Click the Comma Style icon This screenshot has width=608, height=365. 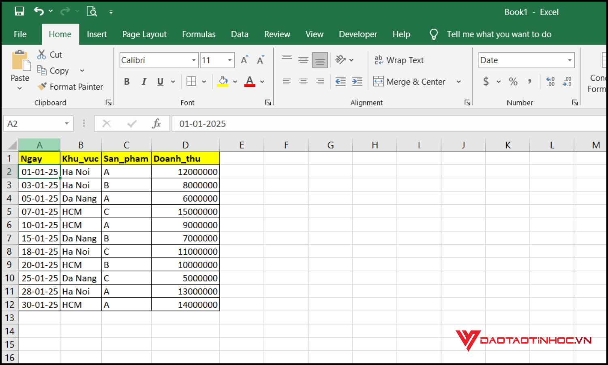[529, 81]
